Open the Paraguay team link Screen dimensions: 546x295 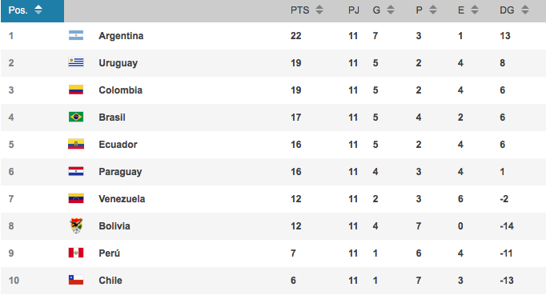(120, 172)
